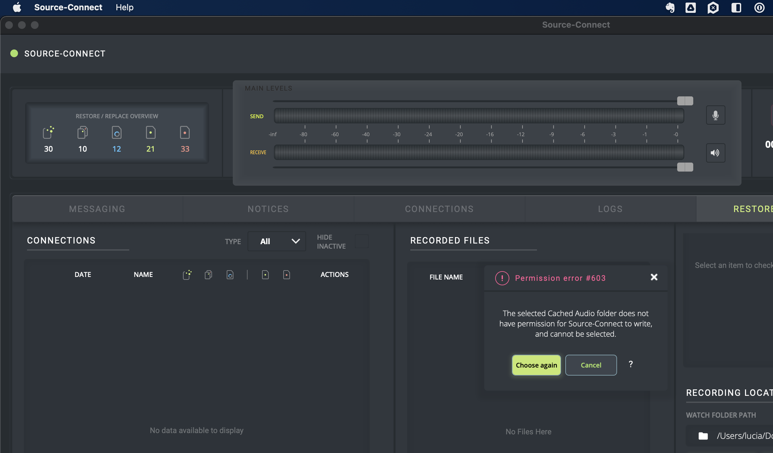
Task: Click the help question mark in the error dialog
Action: [x=631, y=364]
